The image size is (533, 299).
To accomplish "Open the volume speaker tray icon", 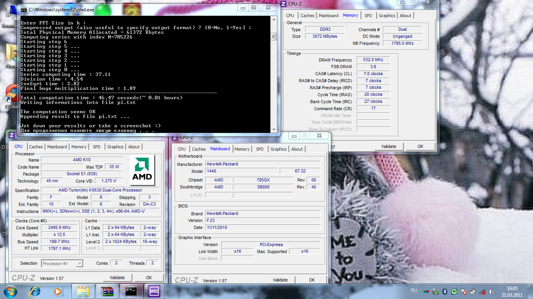I will 491,291.
